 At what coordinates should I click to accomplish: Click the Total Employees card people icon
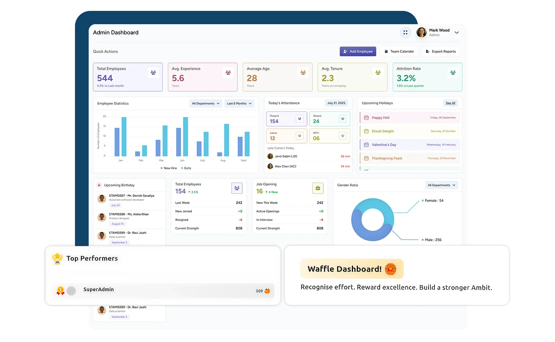pyautogui.click(x=153, y=73)
